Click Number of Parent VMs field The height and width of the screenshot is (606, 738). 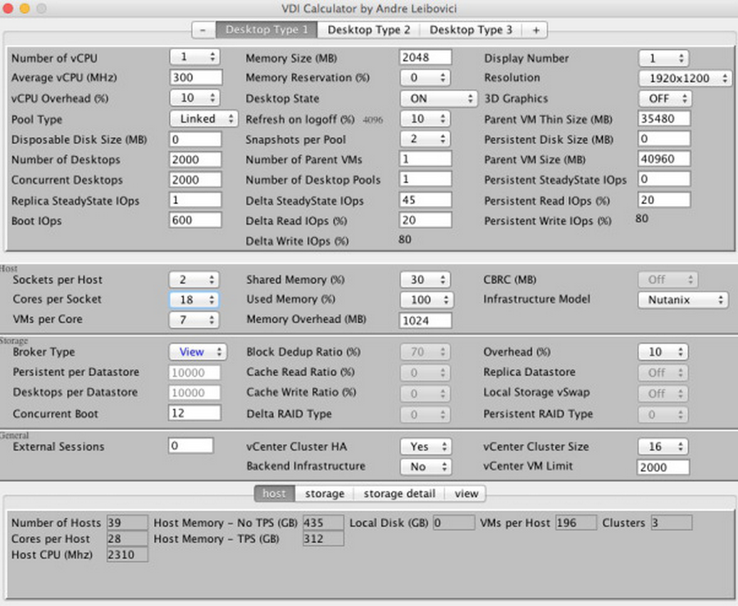pos(425,159)
